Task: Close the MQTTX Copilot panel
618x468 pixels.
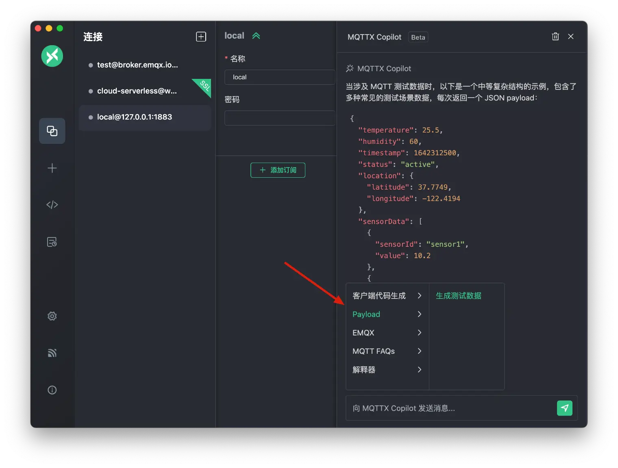Action: (x=571, y=37)
